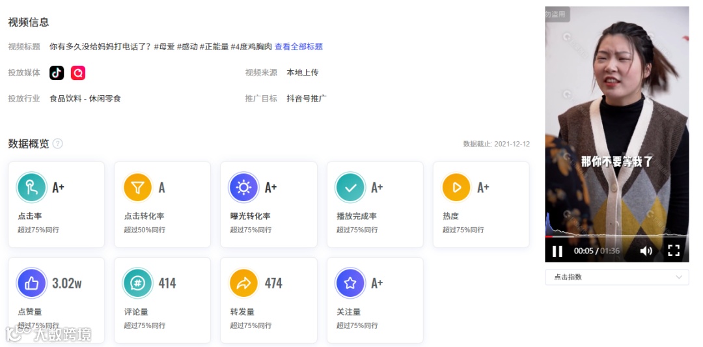703x347 pixels.
Task: Click the red Q media platform icon
Action: [x=78, y=73]
